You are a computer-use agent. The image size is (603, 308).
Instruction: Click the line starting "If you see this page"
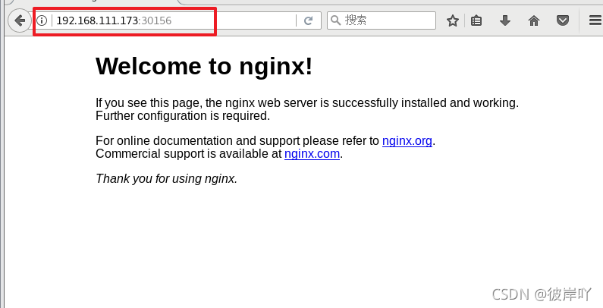point(307,102)
